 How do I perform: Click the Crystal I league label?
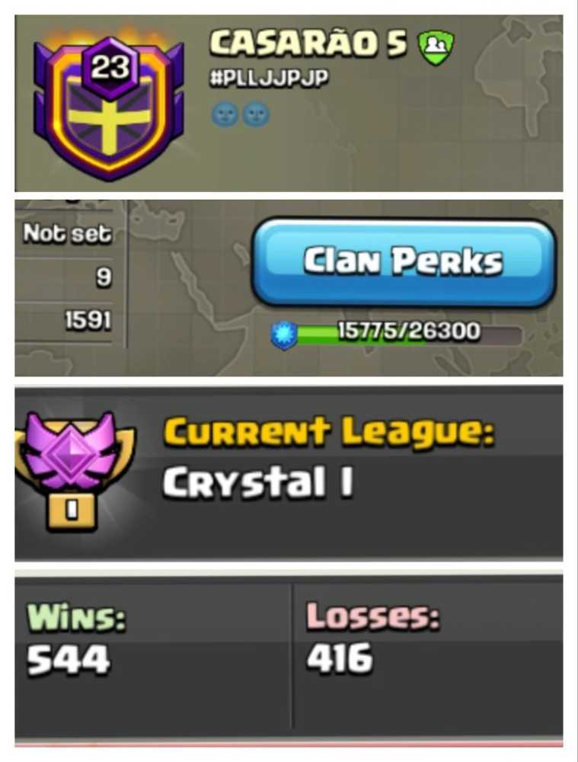[x=258, y=482]
